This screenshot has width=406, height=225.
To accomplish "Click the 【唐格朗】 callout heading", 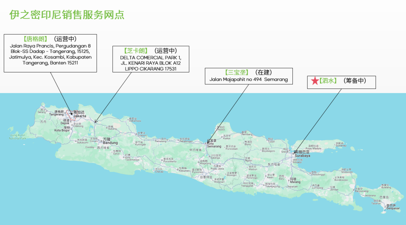I will [x=35, y=39].
